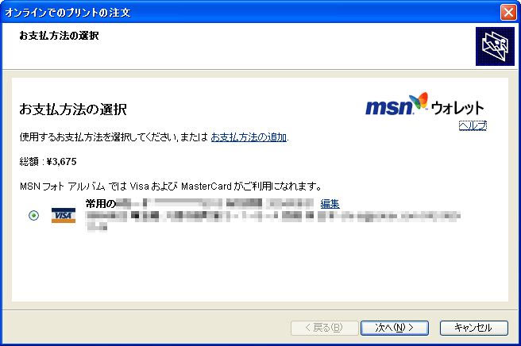Click the 編集 edit link
Image resolution: width=521 pixels, height=346 pixels.
click(330, 203)
